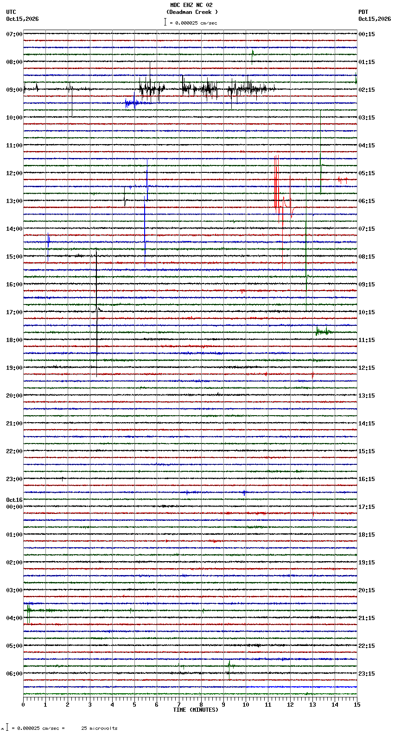Viewport: 394px width, 734px height.
Task: Click the '13:00' UTC time label
Action: pos(14,201)
